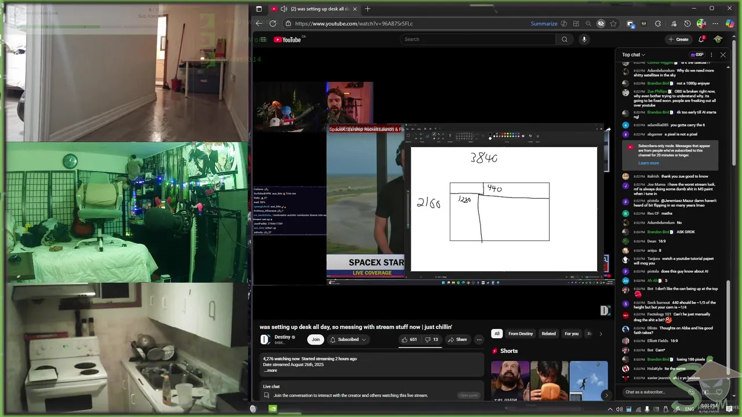Screen dimensions: 742x417
Task: Click the YouTube search magnifier button
Action: 564,39
